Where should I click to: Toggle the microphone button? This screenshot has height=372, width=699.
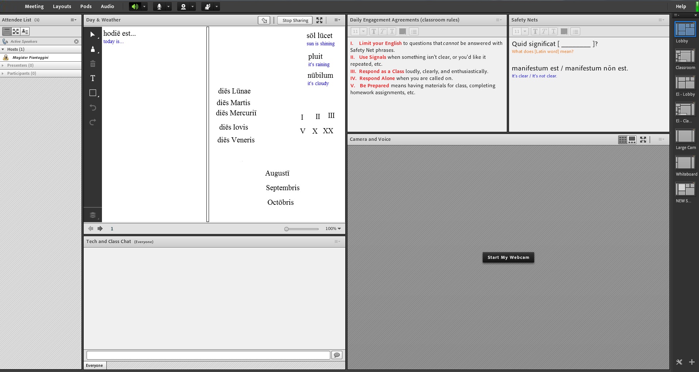(159, 7)
